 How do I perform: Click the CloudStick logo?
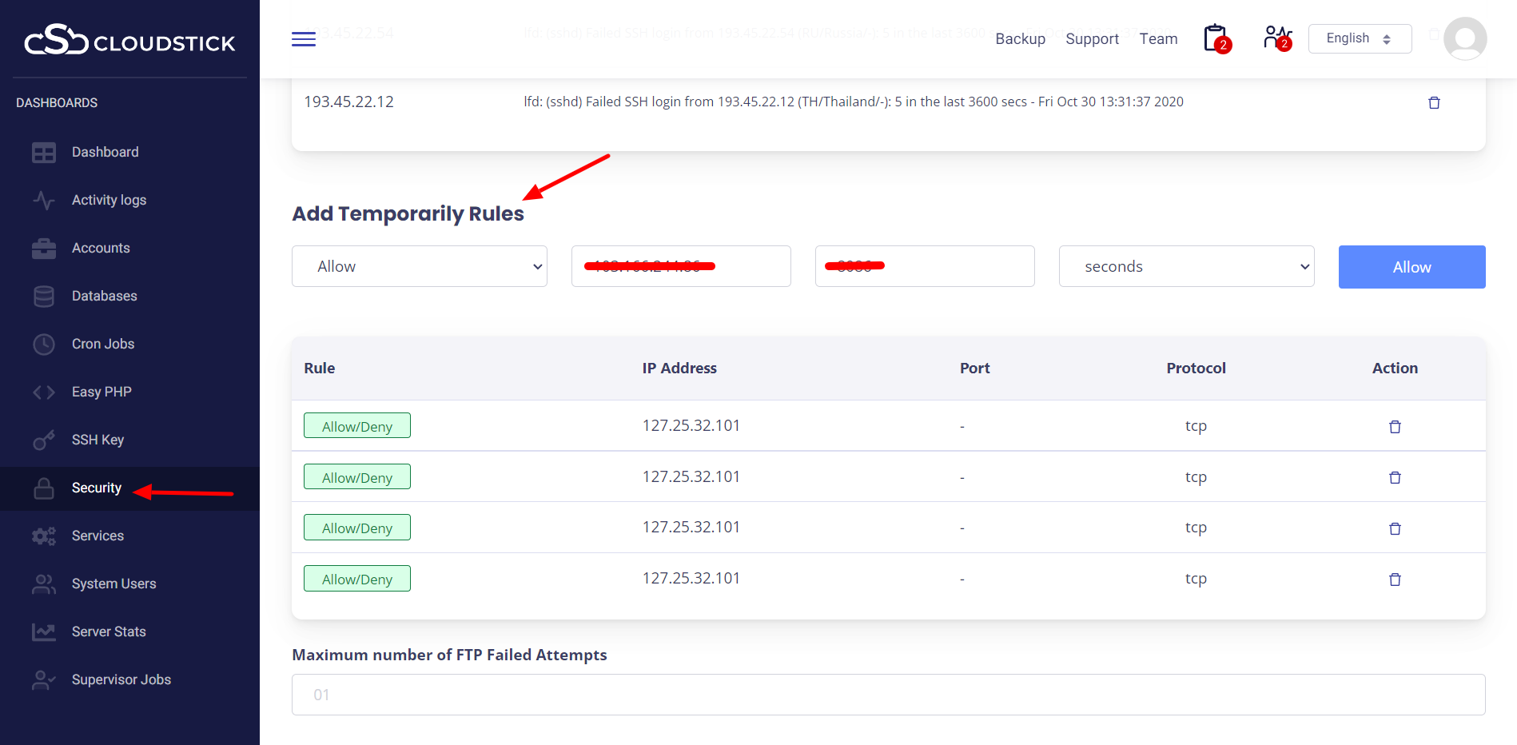click(129, 40)
